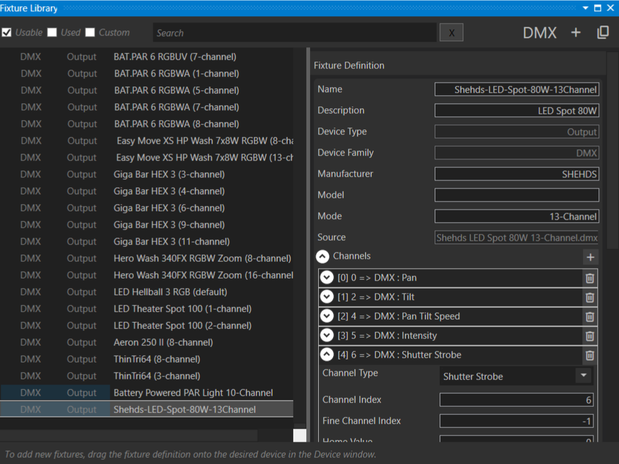
Task: Select LED Theater Spot 100 (2-channel)
Action: (146, 326)
